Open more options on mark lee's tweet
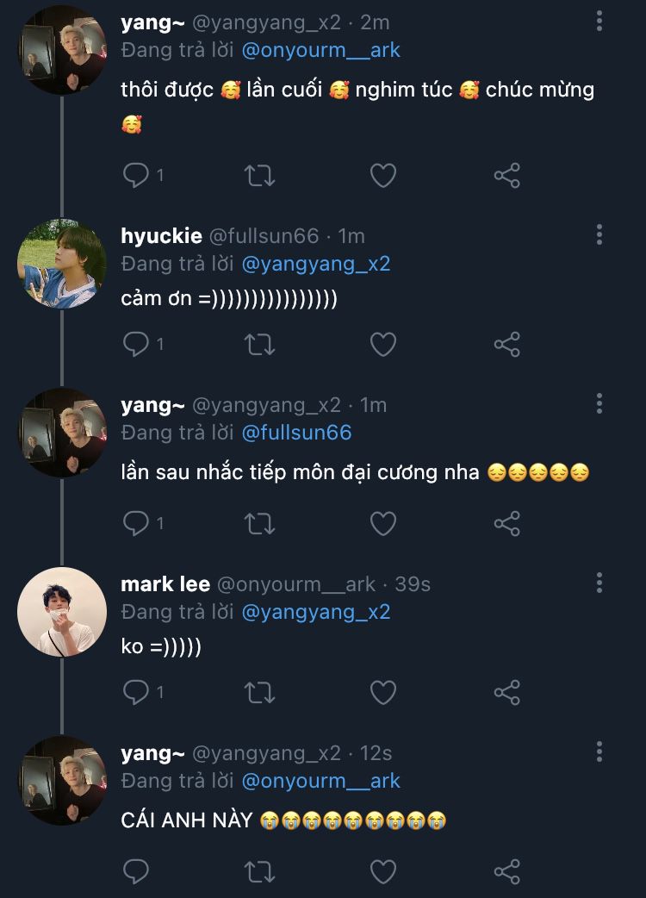This screenshot has height=898, width=646. click(x=599, y=583)
